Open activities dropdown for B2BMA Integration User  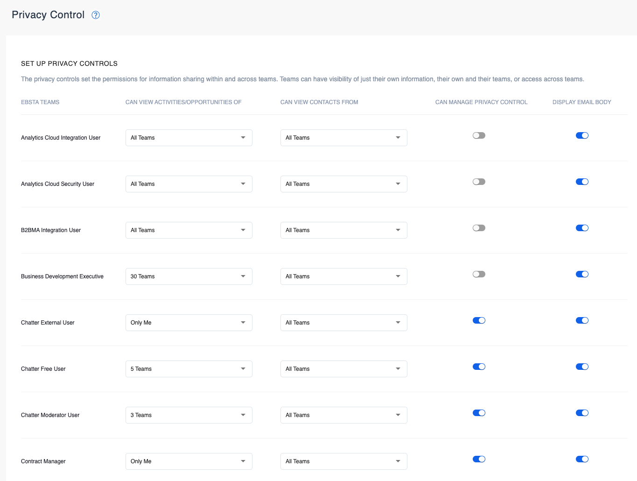coord(189,230)
